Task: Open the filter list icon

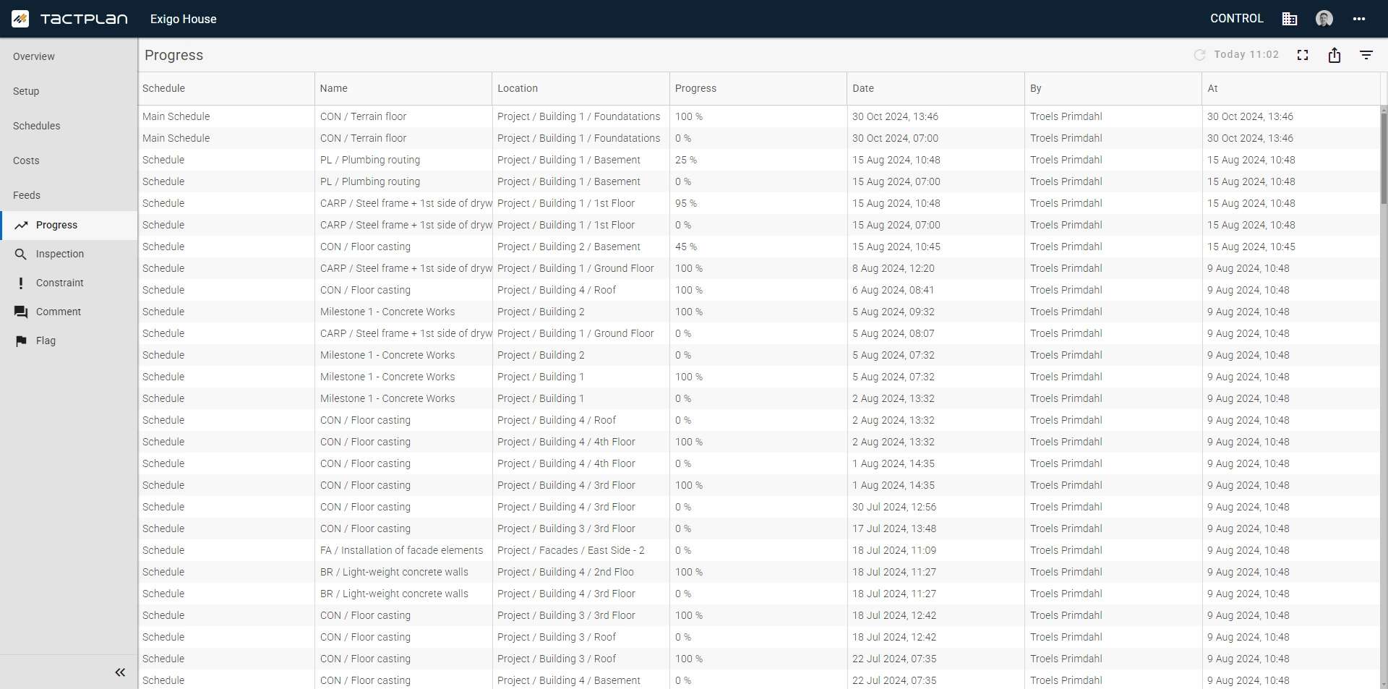Action: (x=1366, y=55)
